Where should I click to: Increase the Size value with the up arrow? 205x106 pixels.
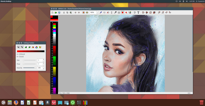pyautogui.click(x=44, y=59)
